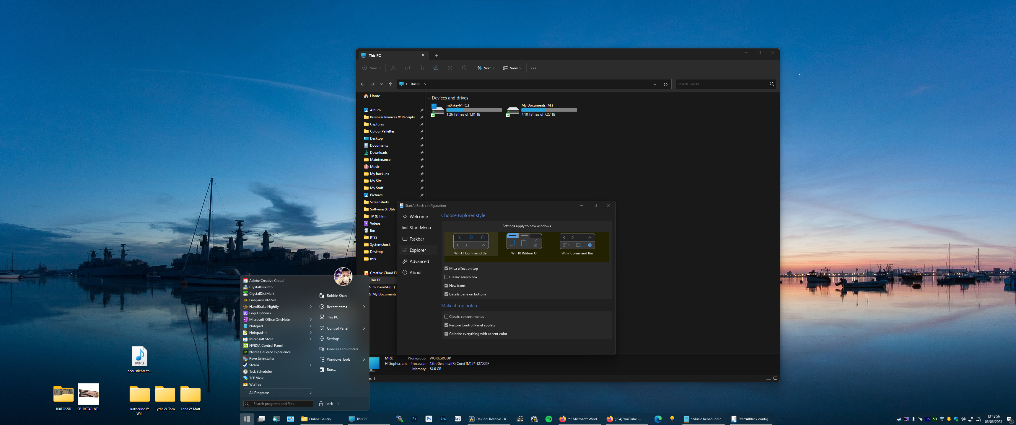Image resolution: width=1016 pixels, height=425 pixels.
Task: Click the Windows Start button
Action: coord(247,419)
